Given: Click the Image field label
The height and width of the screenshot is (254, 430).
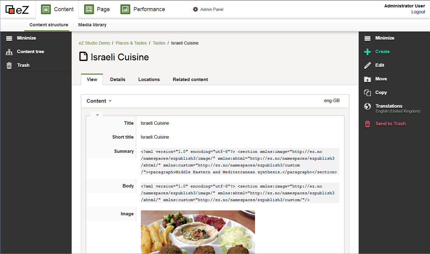Looking at the screenshot, I should tap(127, 214).
